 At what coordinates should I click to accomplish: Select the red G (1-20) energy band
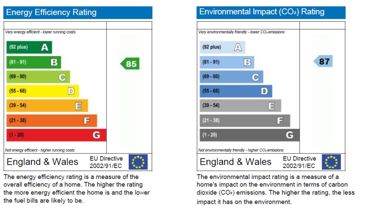[x=56, y=135]
